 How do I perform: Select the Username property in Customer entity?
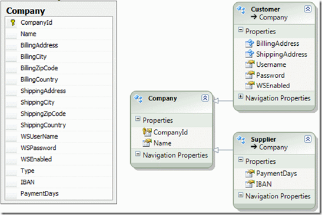[x=271, y=65]
